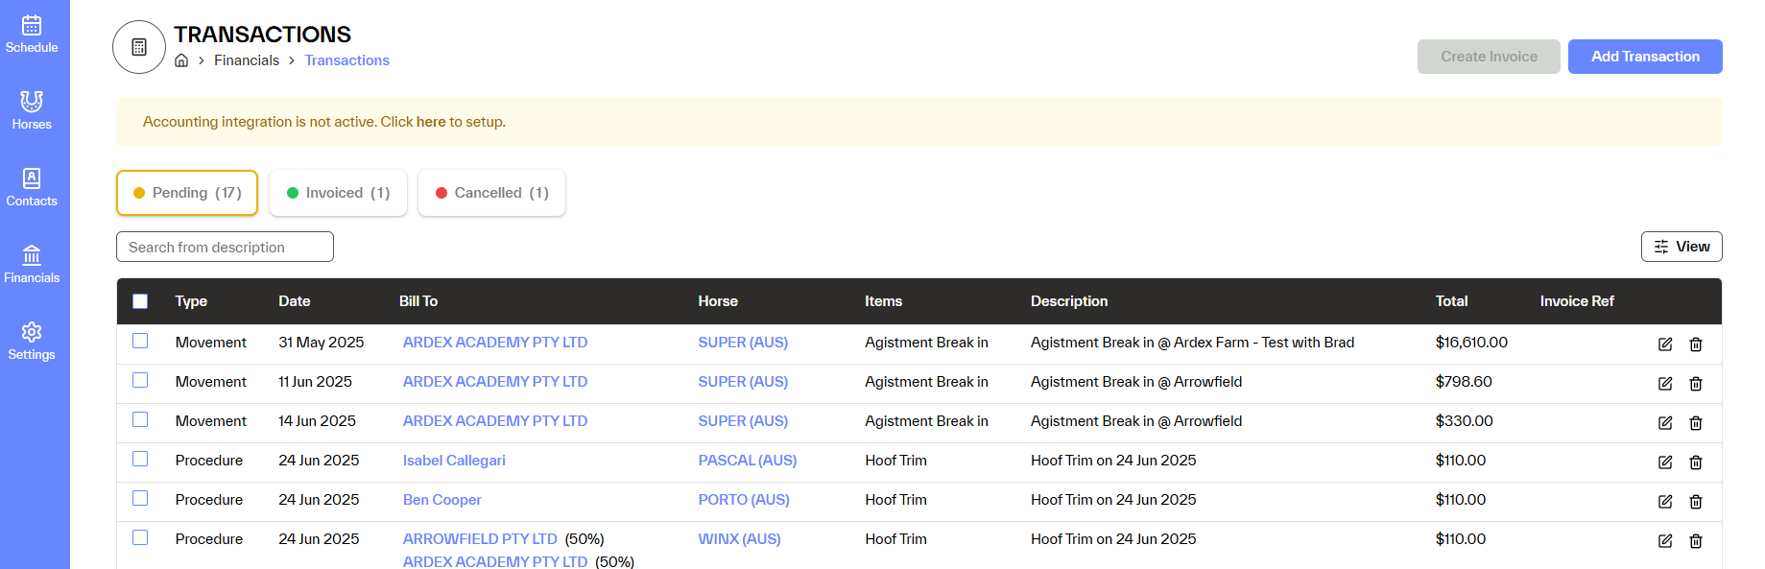The image size is (1765, 569).
Task: Open the Contacts sidebar icon
Action: 32,178
